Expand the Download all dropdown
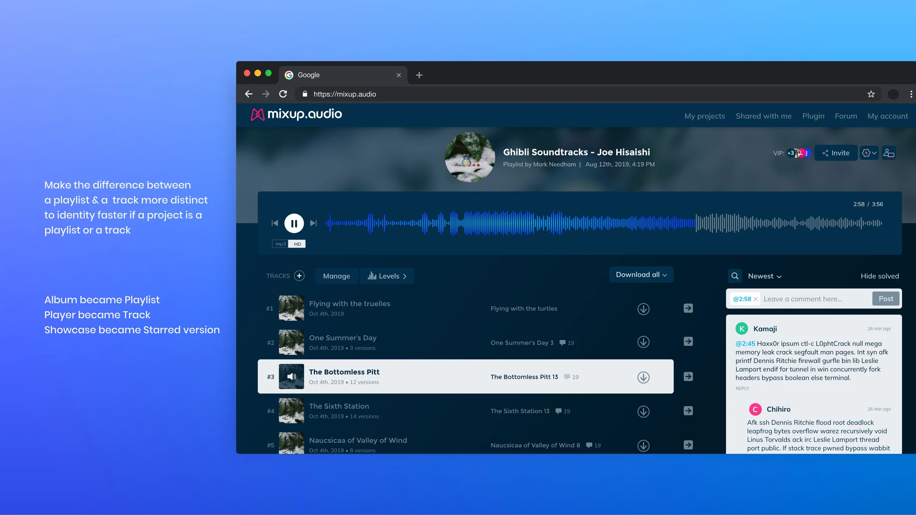This screenshot has height=515, width=916. pyautogui.click(x=641, y=274)
